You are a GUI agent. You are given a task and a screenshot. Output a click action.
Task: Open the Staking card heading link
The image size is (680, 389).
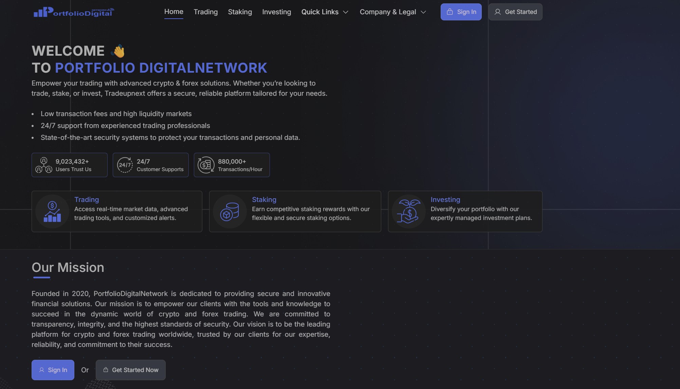[x=264, y=200]
